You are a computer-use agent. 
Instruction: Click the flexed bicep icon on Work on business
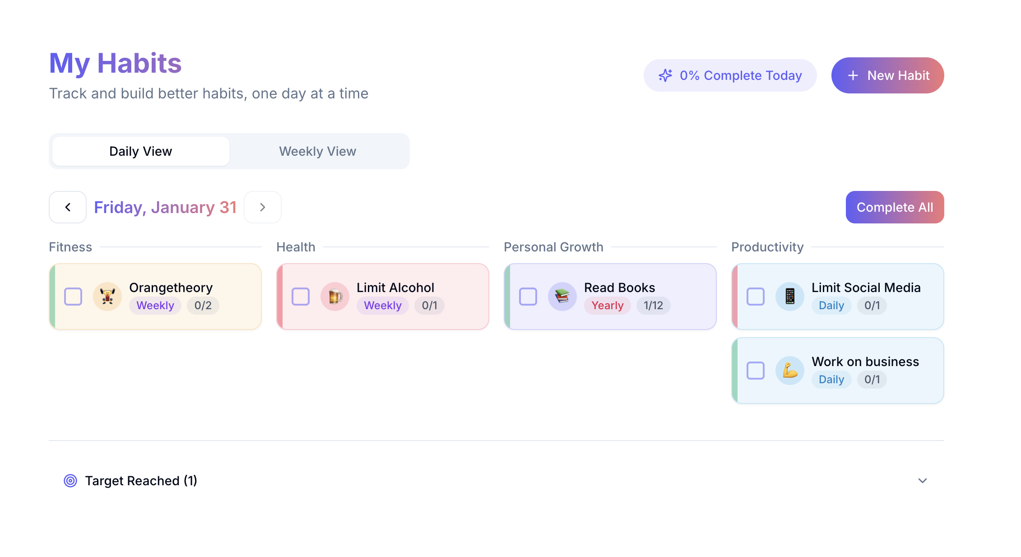tap(790, 371)
